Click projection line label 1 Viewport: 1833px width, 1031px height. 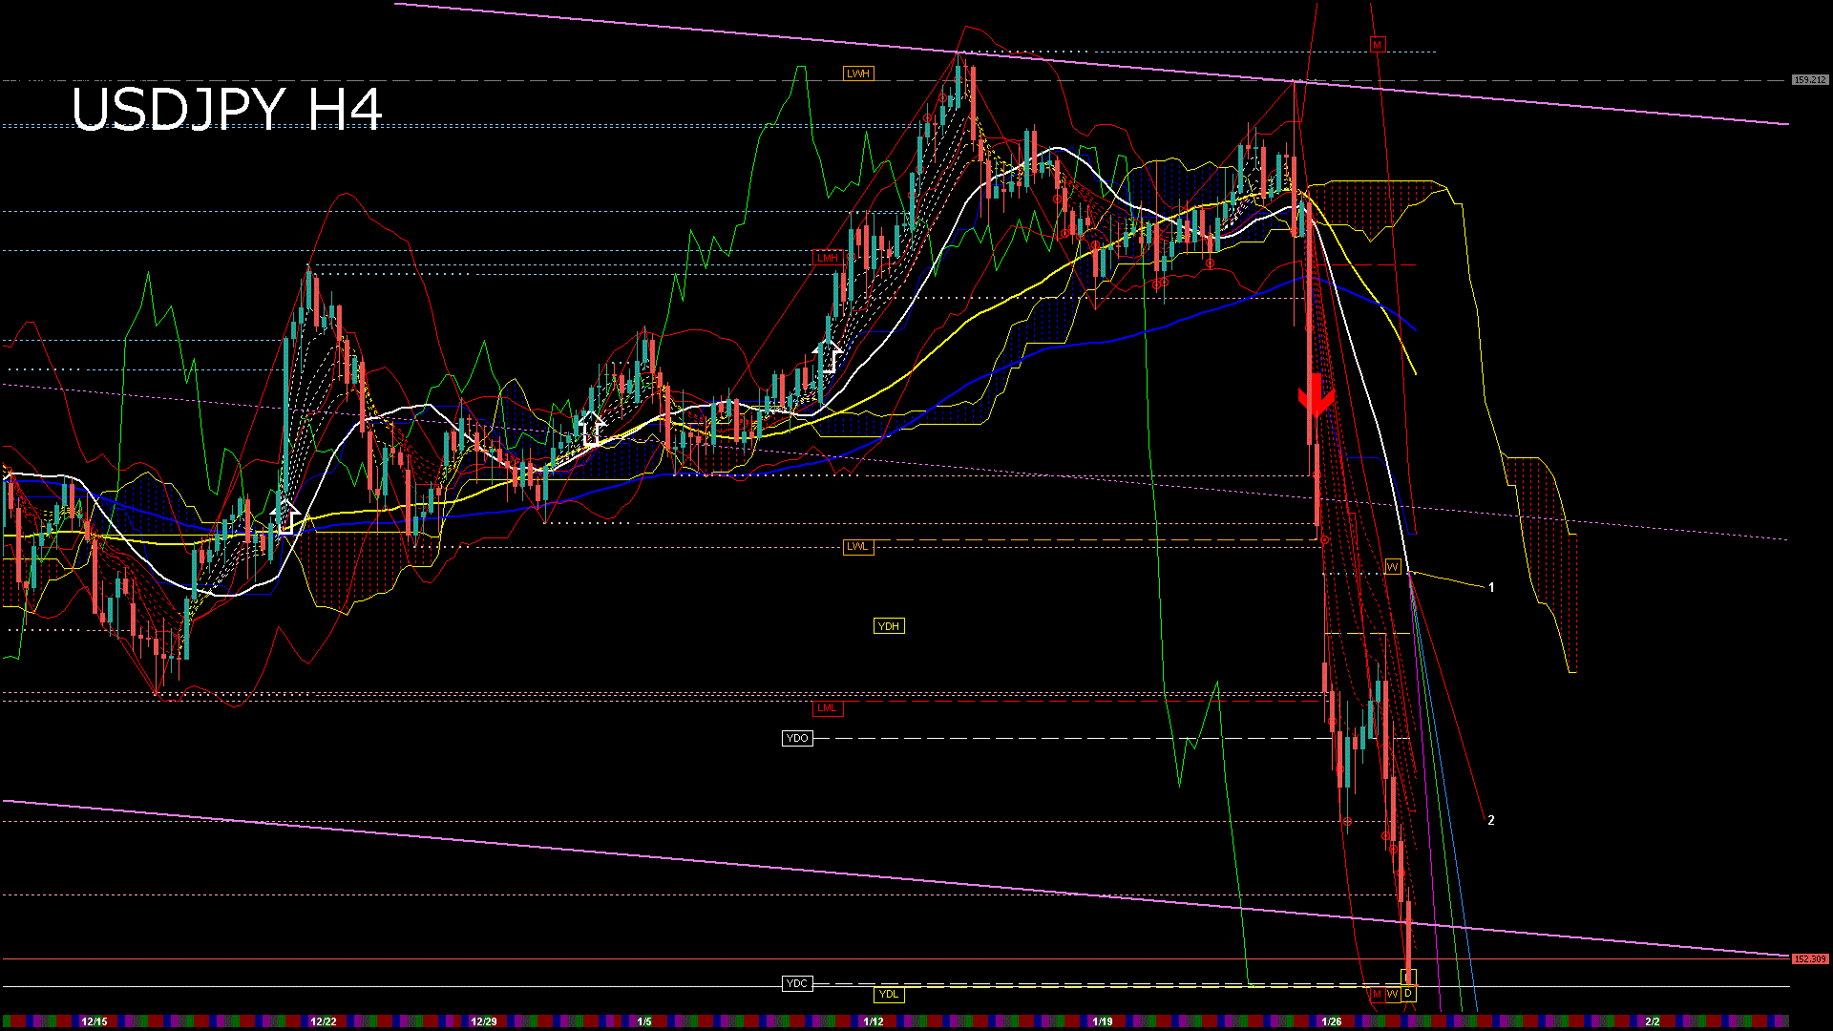point(1491,587)
